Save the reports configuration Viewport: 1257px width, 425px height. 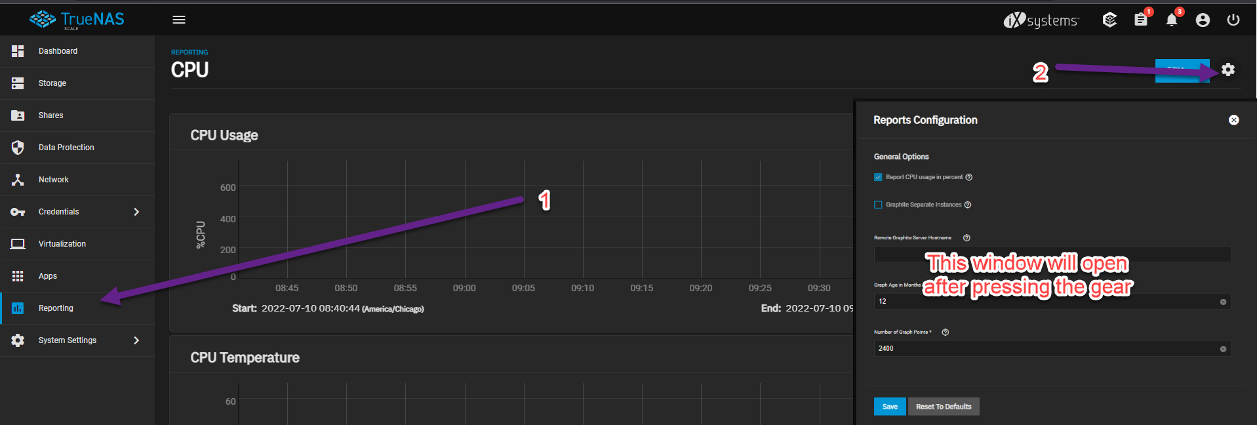tap(890, 407)
